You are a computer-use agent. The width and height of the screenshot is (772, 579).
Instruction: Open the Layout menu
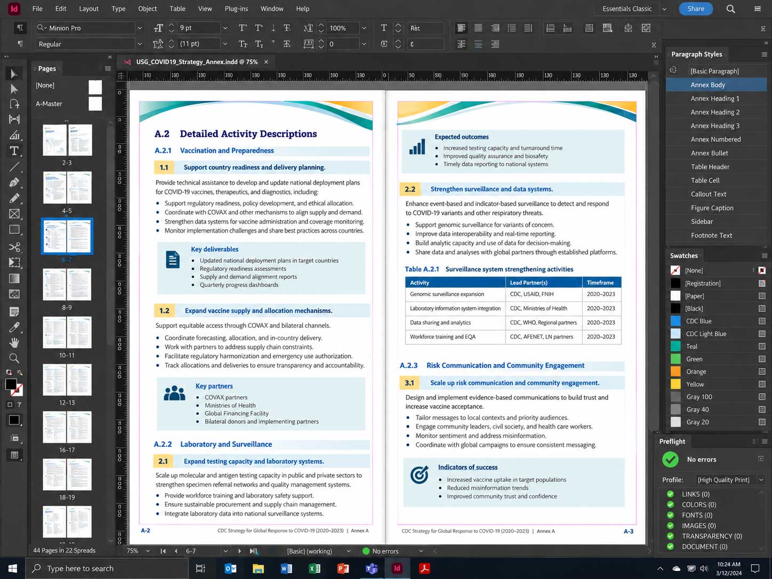[89, 9]
